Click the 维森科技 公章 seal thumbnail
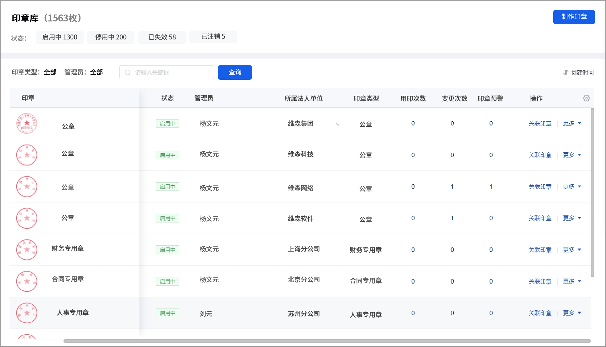The width and height of the screenshot is (606, 347). pyautogui.click(x=27, y=155)
